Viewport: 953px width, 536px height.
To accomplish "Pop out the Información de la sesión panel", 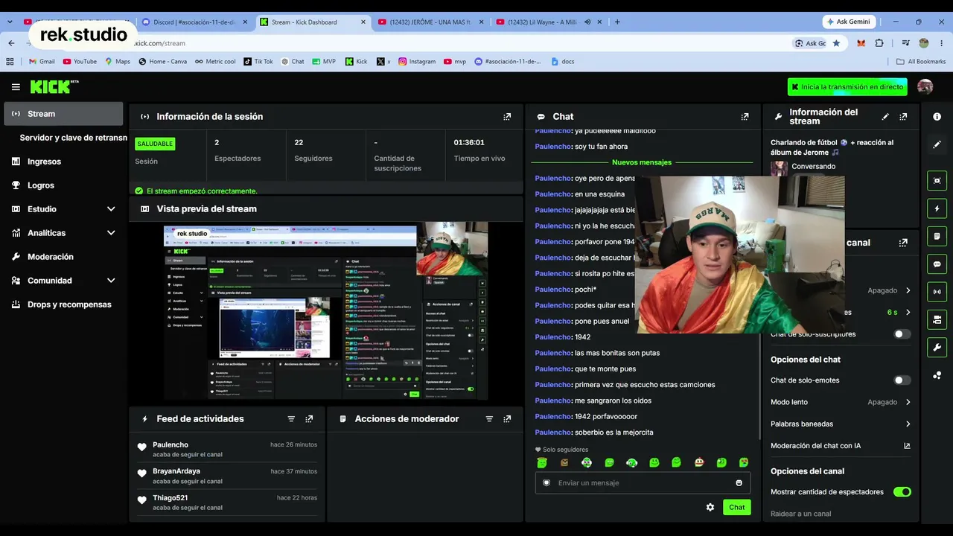I will pyautogui.click(x=507, y=117).
